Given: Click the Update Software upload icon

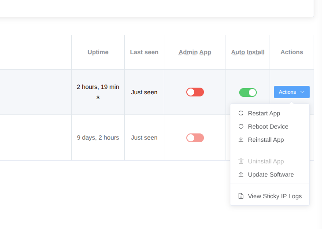Looking at the screenshot, I should (x=241, y=174).
